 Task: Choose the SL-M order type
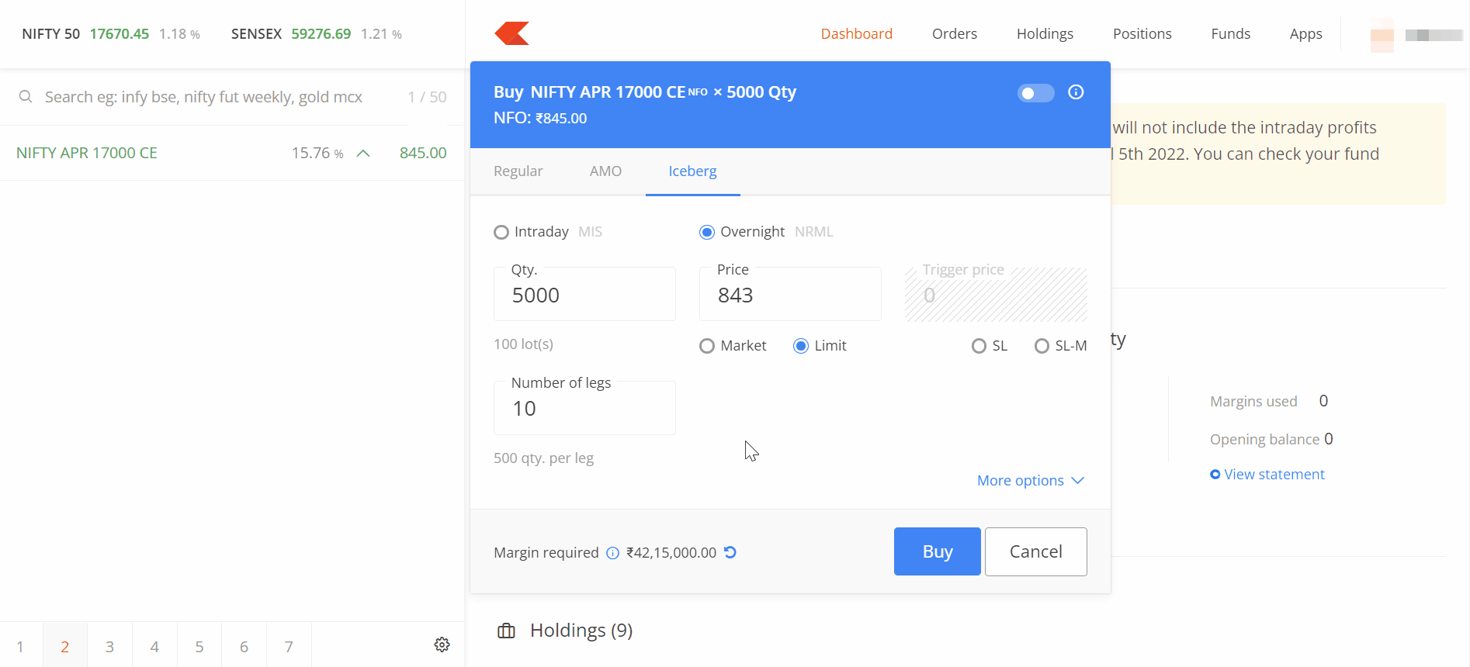point(1042,346)
